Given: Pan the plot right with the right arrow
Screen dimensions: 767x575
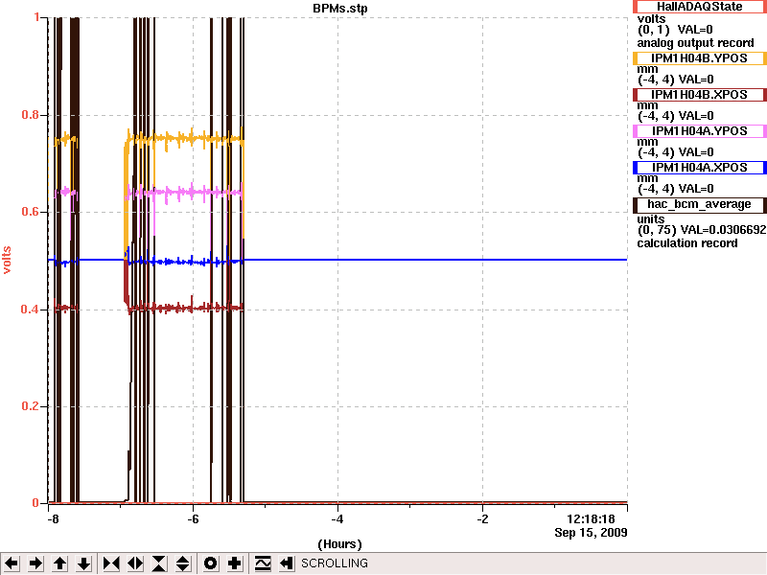Looking at the screenshot, I should coord(35,563).
